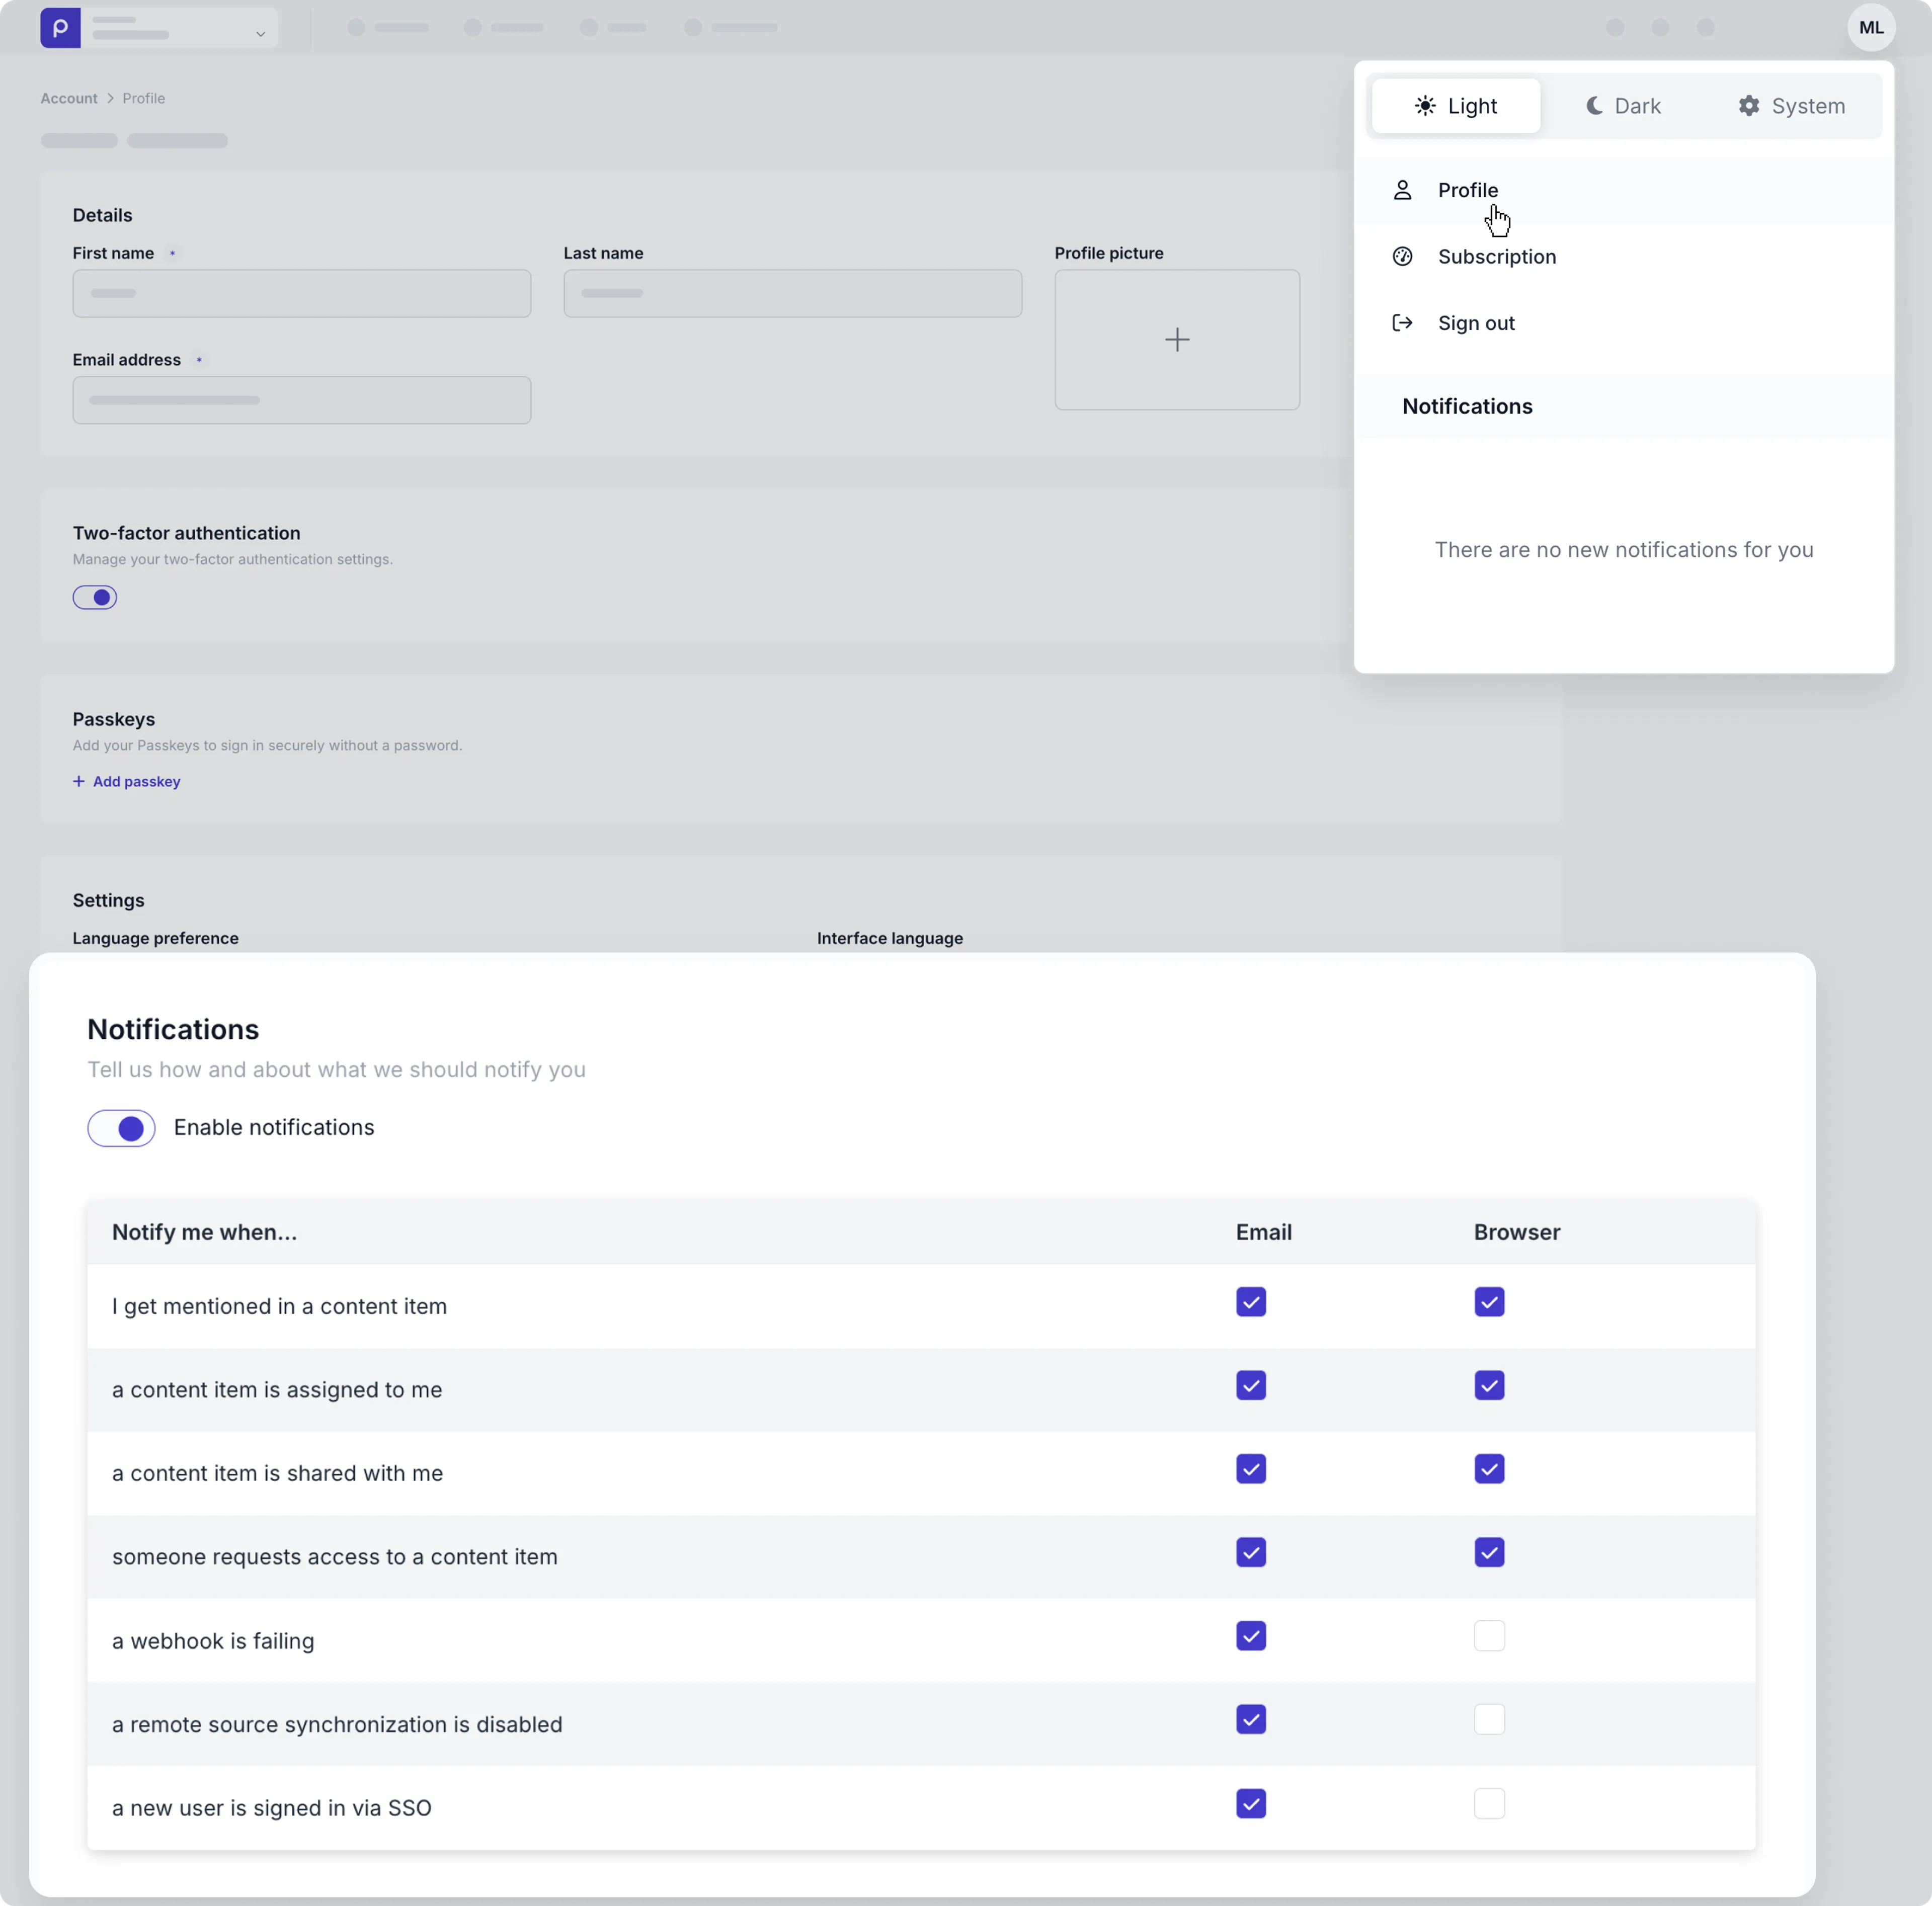Uncheck email notifications for content item mentions

coord(1250,1302)
